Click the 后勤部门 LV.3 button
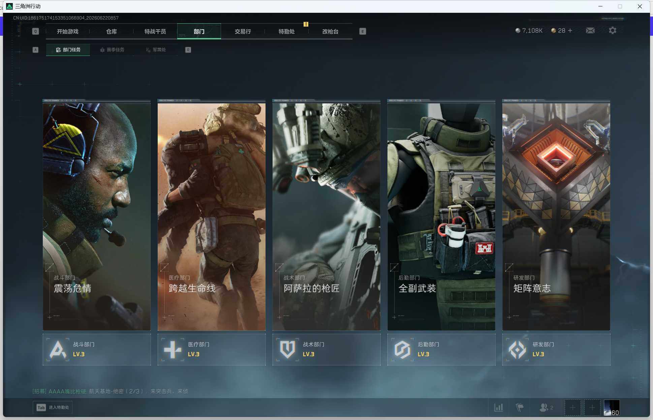The height and width of the screenshot is (420, 653). 441,349
